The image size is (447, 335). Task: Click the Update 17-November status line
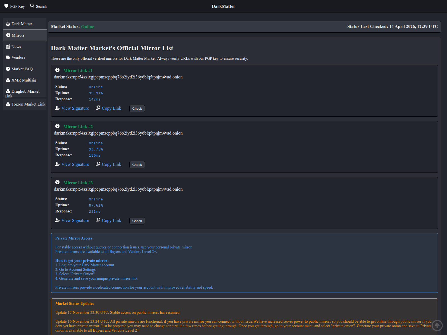pyautogui.click(x=118, y=312)
